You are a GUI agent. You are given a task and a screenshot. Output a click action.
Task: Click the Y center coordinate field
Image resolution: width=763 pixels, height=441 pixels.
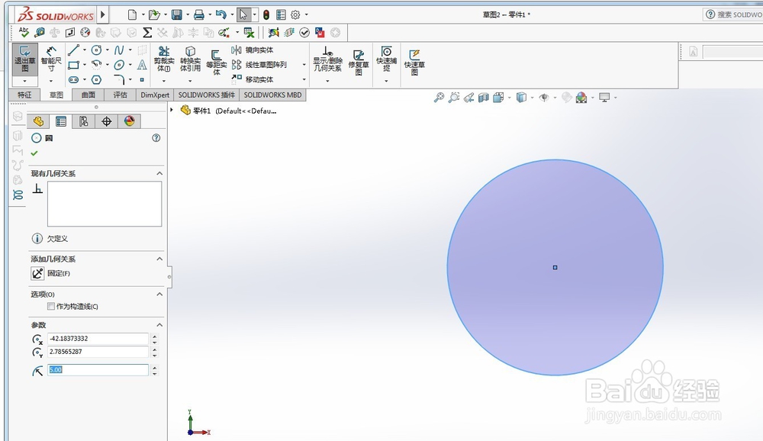pos(98,352)
